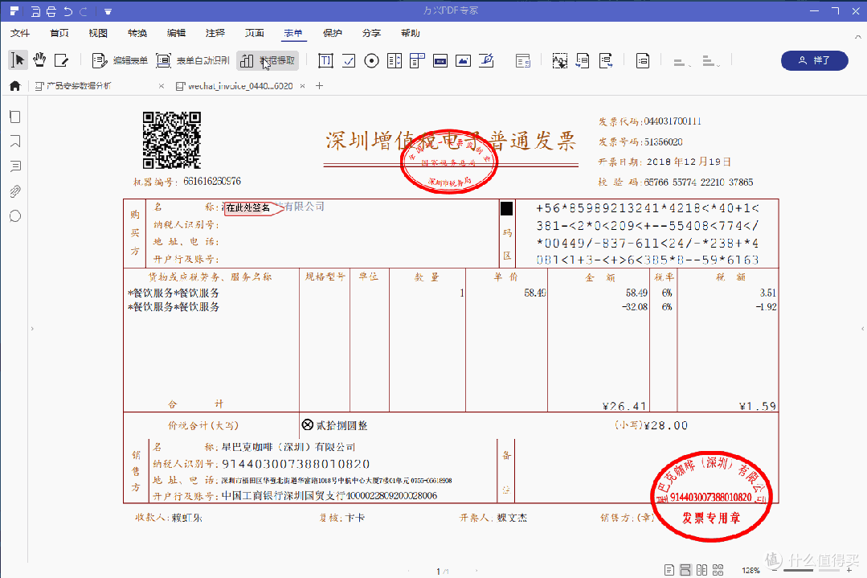Click the clear form icon
The height and width of the screenshot is (578, 867).
point(559,60)
